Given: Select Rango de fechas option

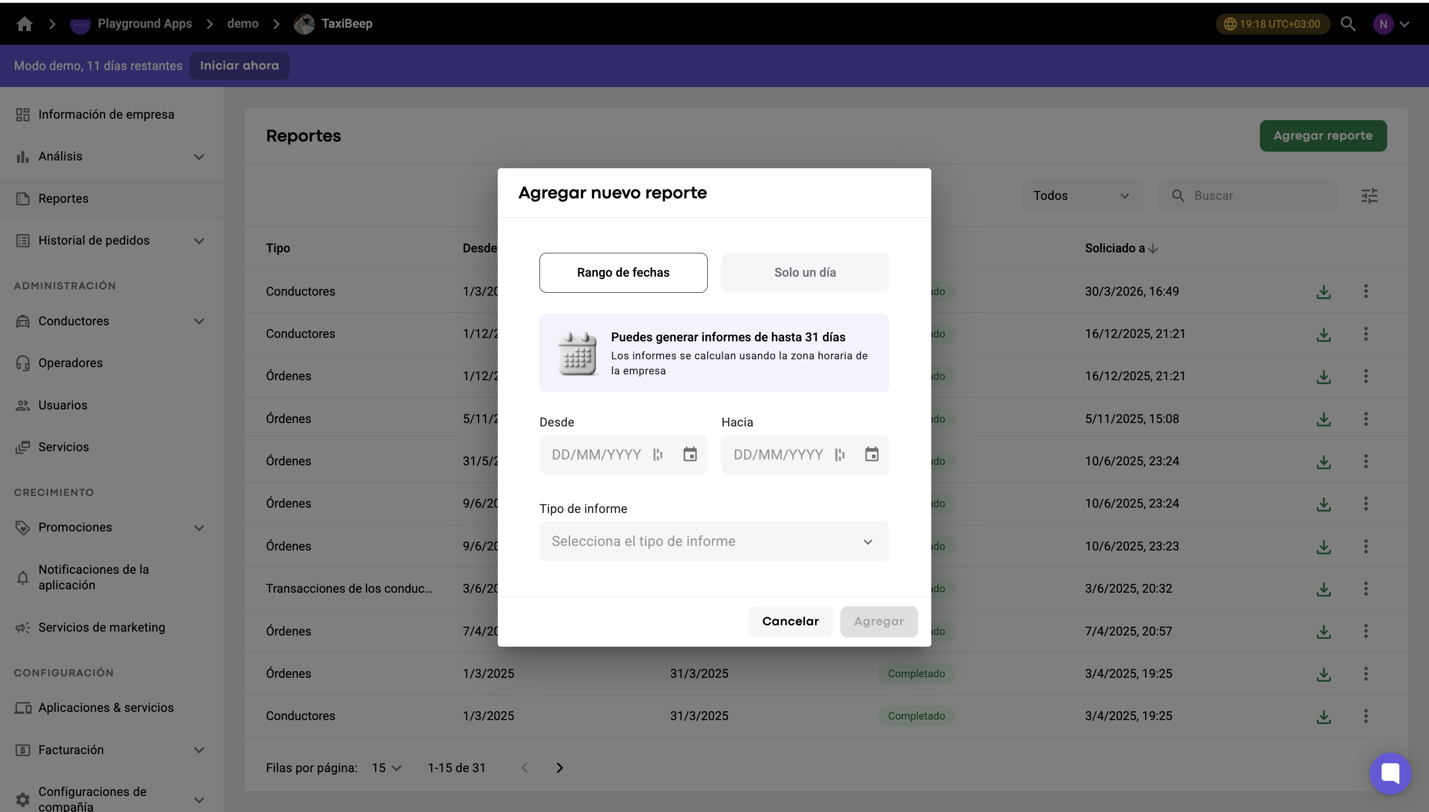Looking at the screenshot, I should coord(623,273).
